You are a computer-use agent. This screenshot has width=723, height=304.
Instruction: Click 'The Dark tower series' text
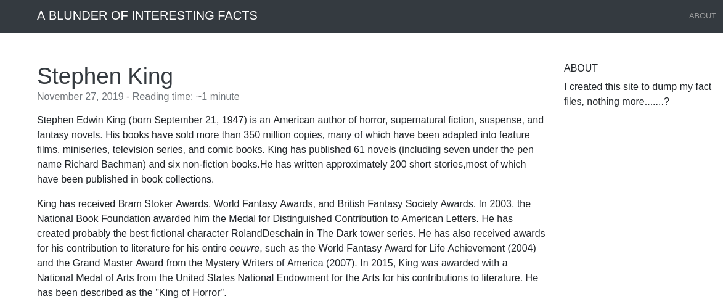coord(366,234)
